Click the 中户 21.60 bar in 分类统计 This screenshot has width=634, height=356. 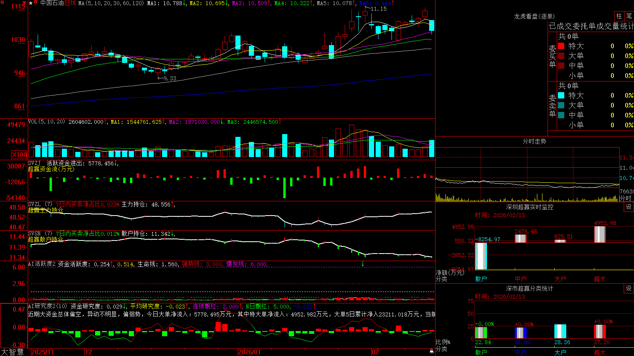pos(521,333)
